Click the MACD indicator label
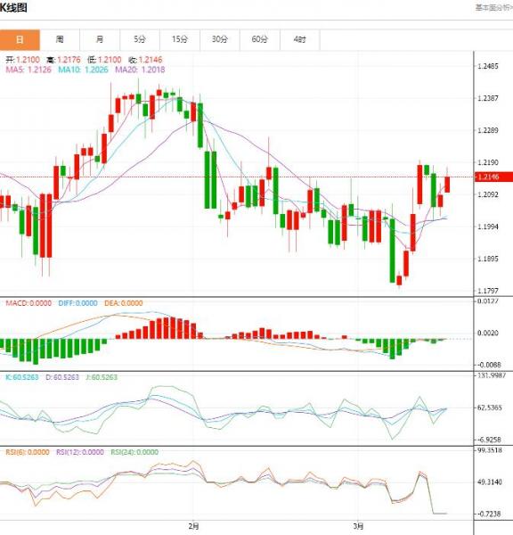This screenshot has width=513, height=535. pyautogui.click(x=28, y=303)
